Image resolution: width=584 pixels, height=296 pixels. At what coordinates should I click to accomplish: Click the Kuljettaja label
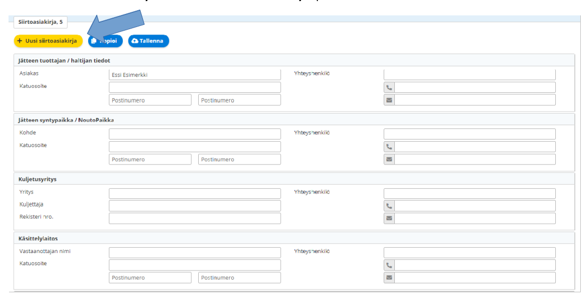click(x=31, y=204)
